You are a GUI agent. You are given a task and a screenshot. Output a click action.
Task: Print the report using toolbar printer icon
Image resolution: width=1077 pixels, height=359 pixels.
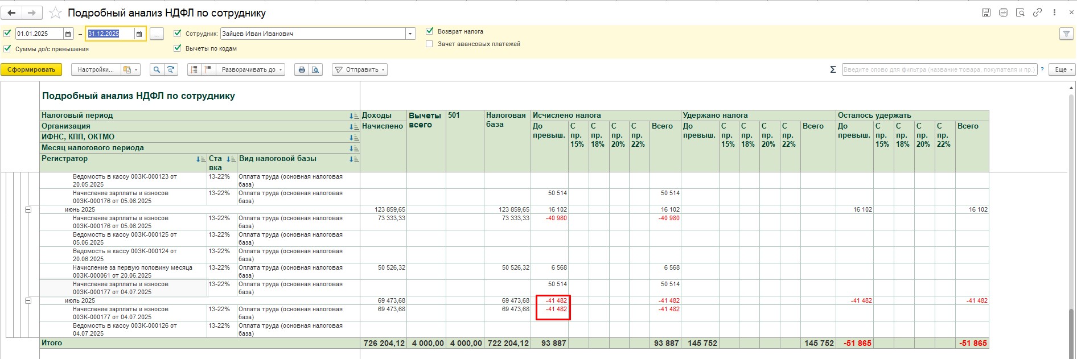pos(302,69)
